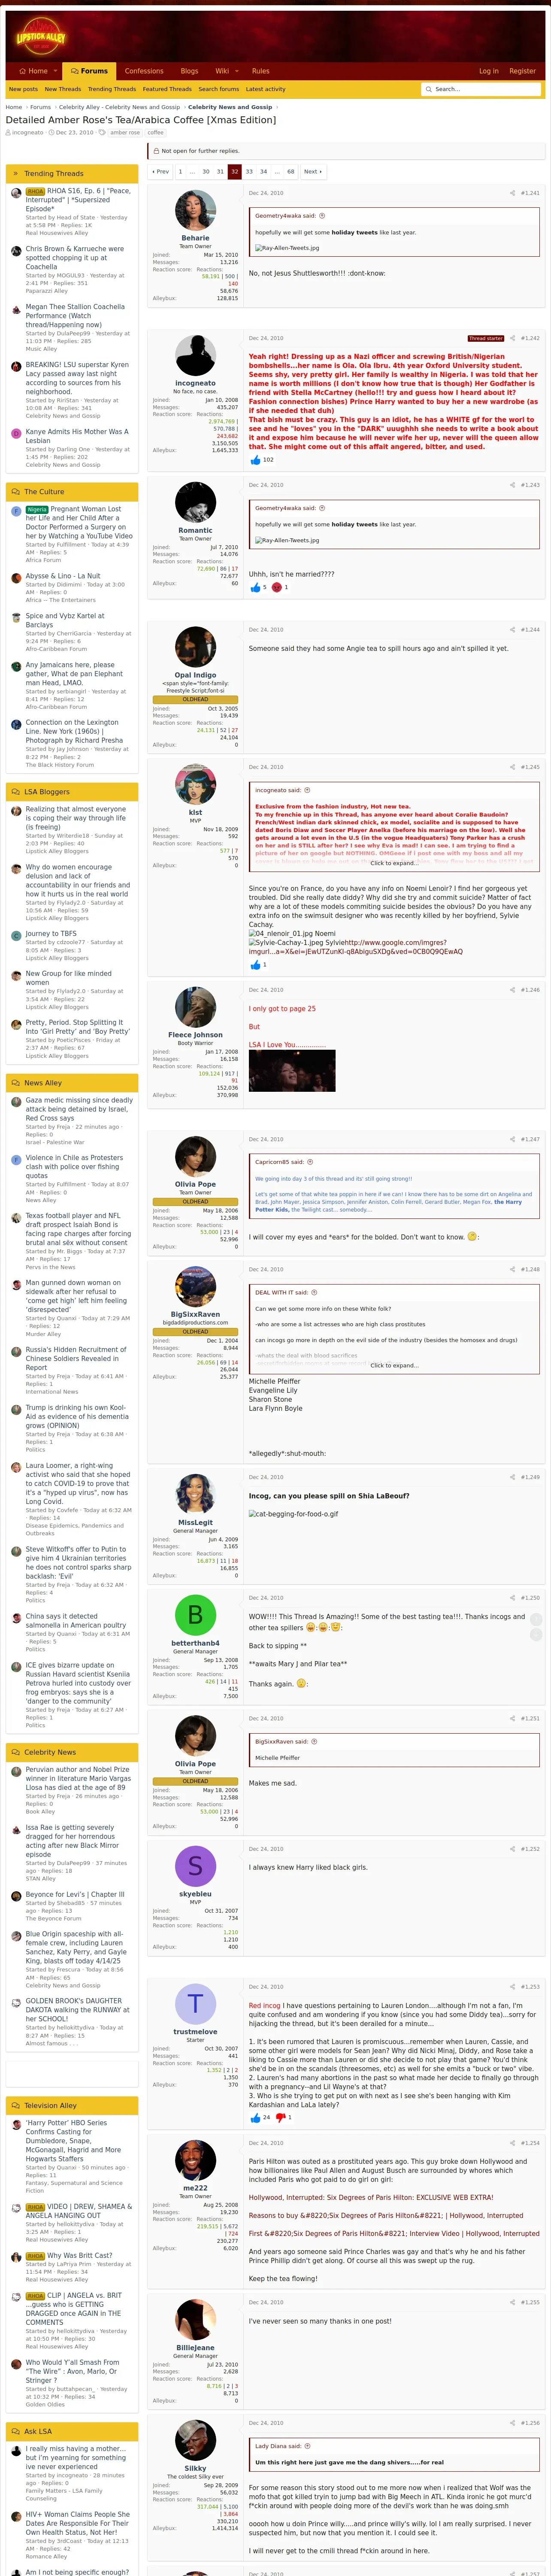Click thumbs-up reaction on incogneato's post #1,242

254,460
